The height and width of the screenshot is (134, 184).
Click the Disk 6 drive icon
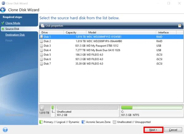click(x=41, y=59)
